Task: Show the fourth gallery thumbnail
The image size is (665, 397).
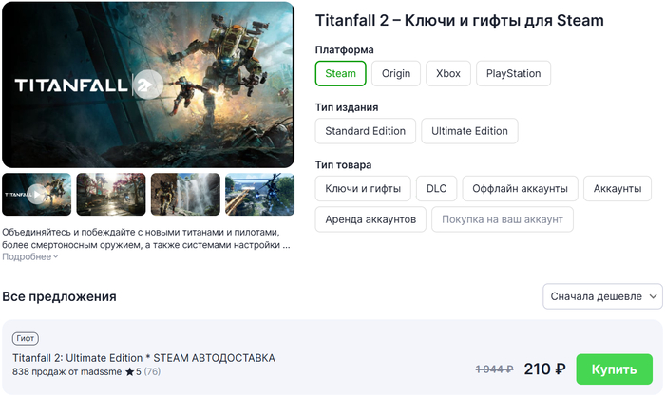Action: [x=259, y=194]
